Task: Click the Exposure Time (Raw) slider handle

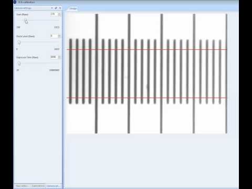Action: (19, 64)
